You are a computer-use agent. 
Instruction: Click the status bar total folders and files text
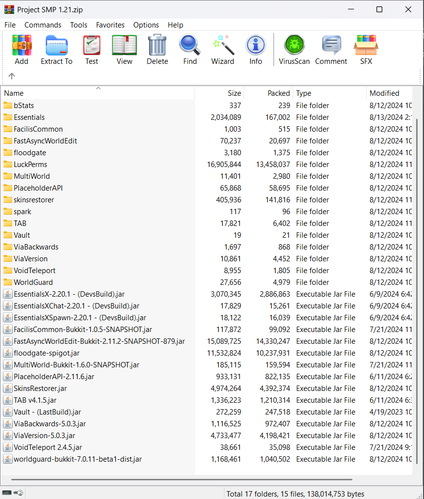295,494
